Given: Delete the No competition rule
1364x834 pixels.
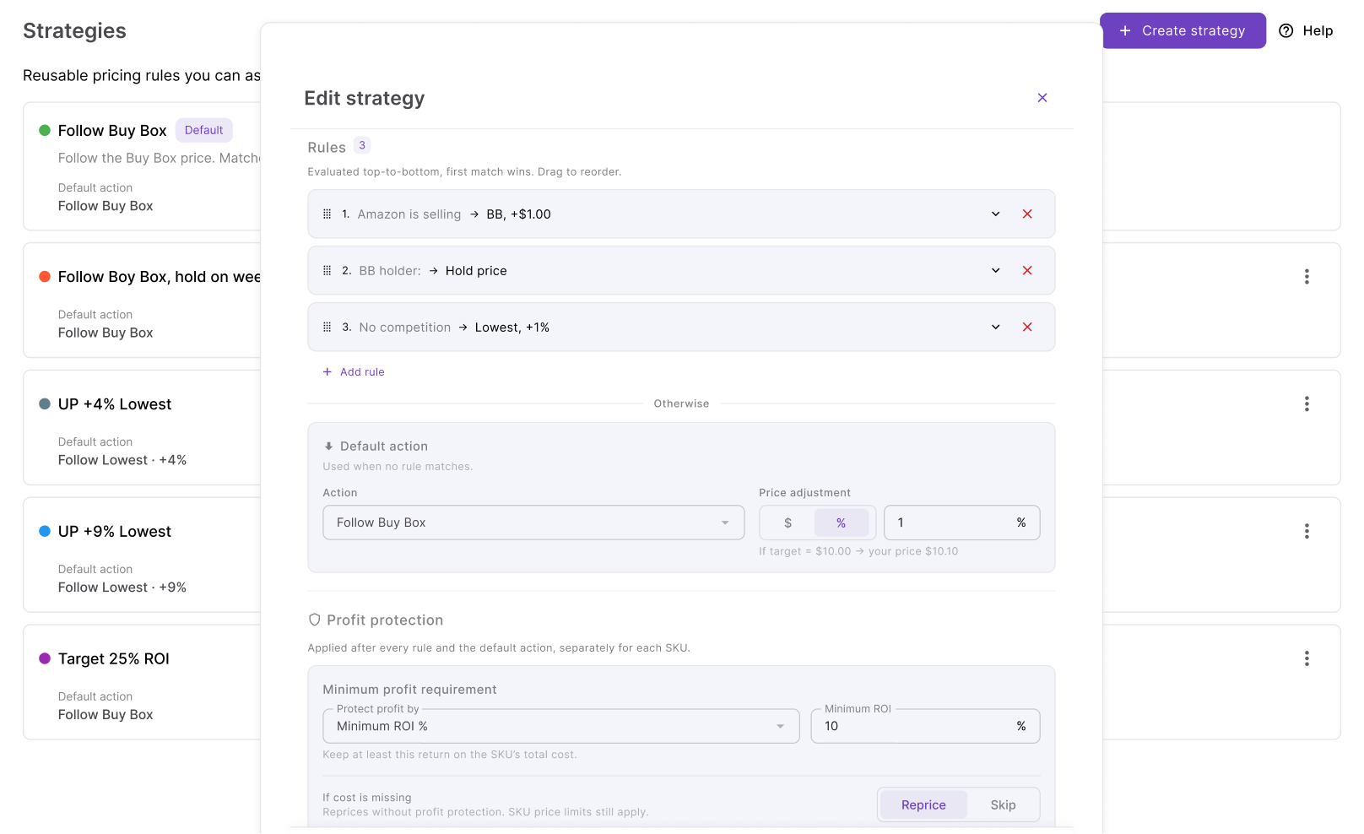Looking at the screenshot, I should point(1027,328).
